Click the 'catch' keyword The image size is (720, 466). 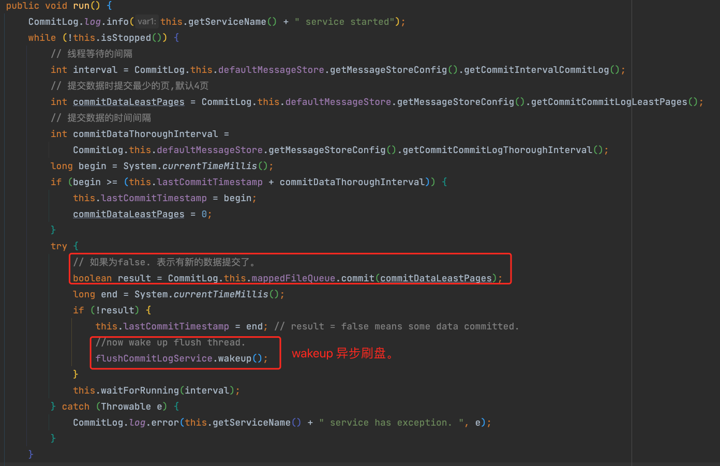(76, 407)
